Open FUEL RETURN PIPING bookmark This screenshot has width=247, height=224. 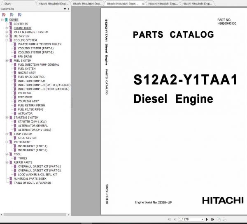[x=31, y=105]
